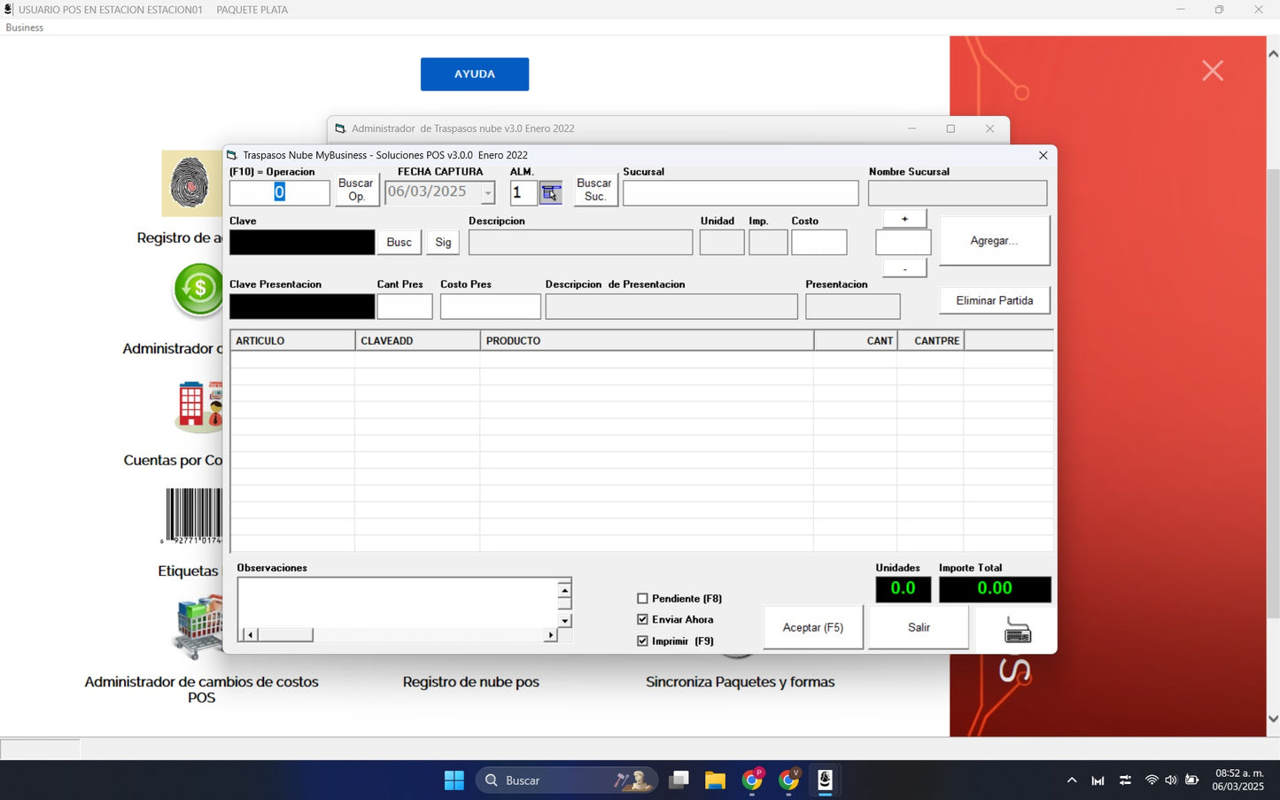The image size is (1280, 800).
Task: Click the warehouse lookup icon next to ALM
Action: (x=550, y=193)
